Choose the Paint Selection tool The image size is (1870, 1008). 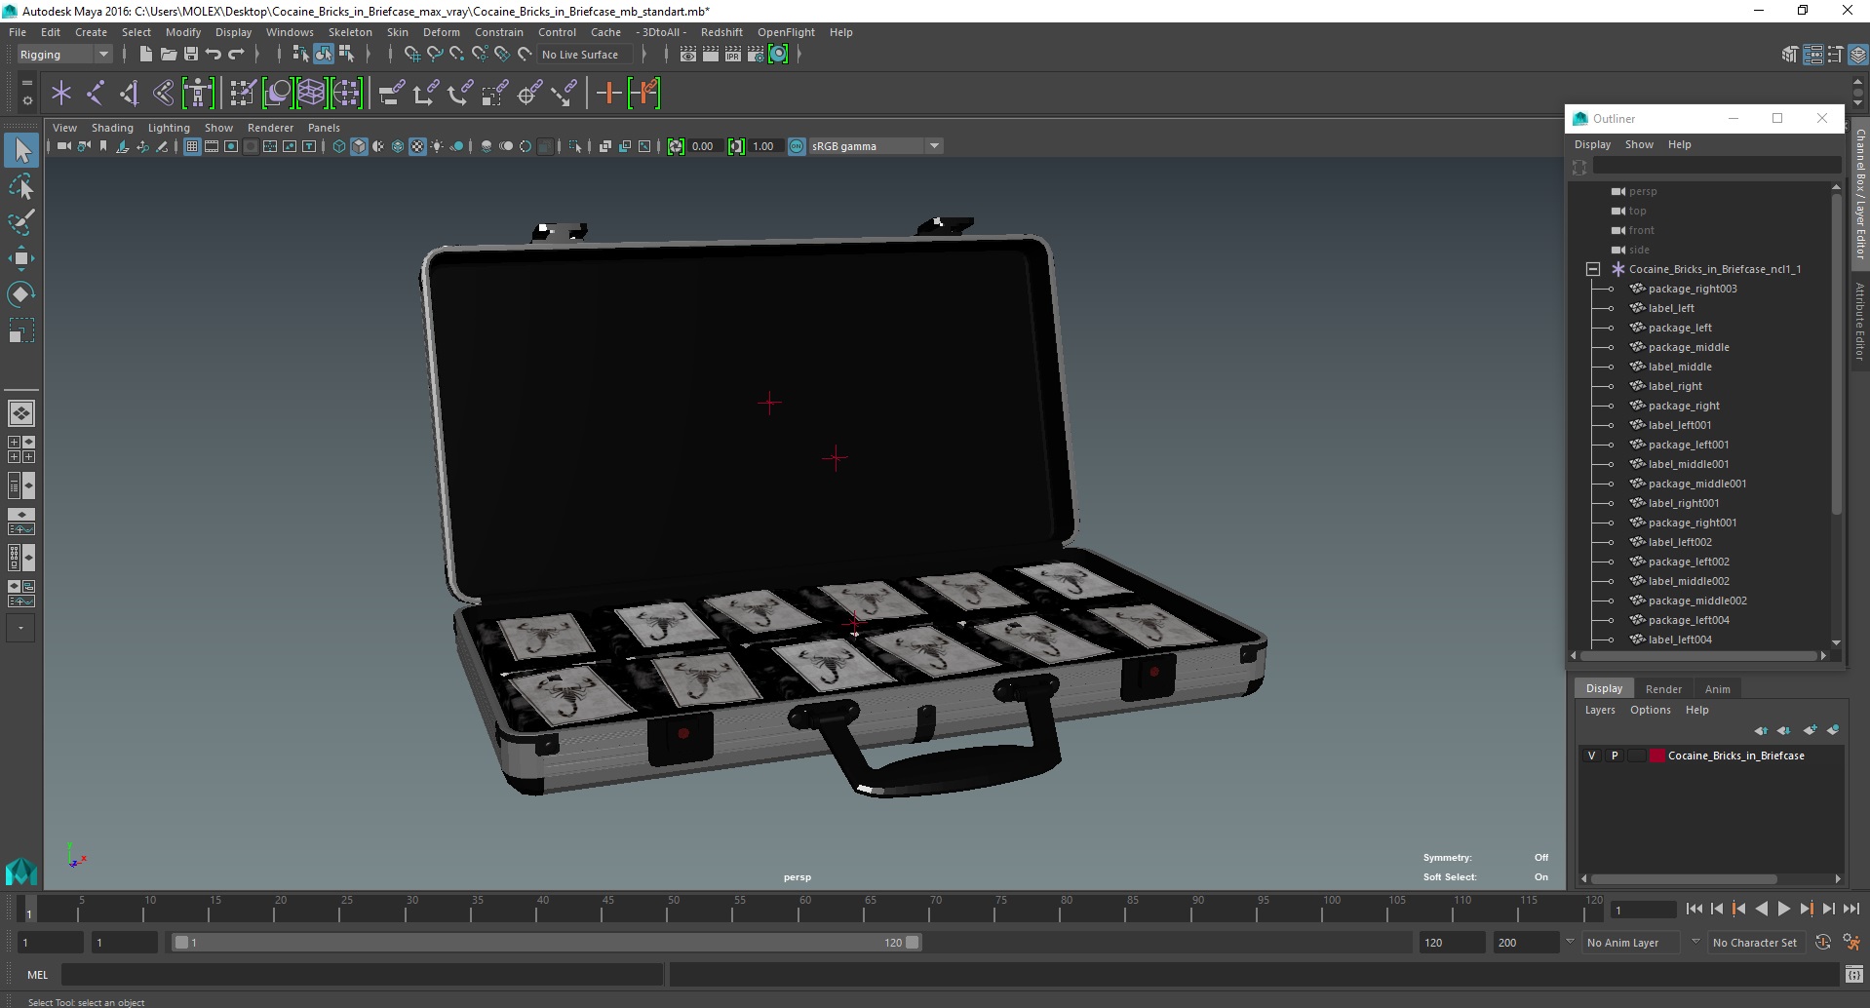point(21,222)
